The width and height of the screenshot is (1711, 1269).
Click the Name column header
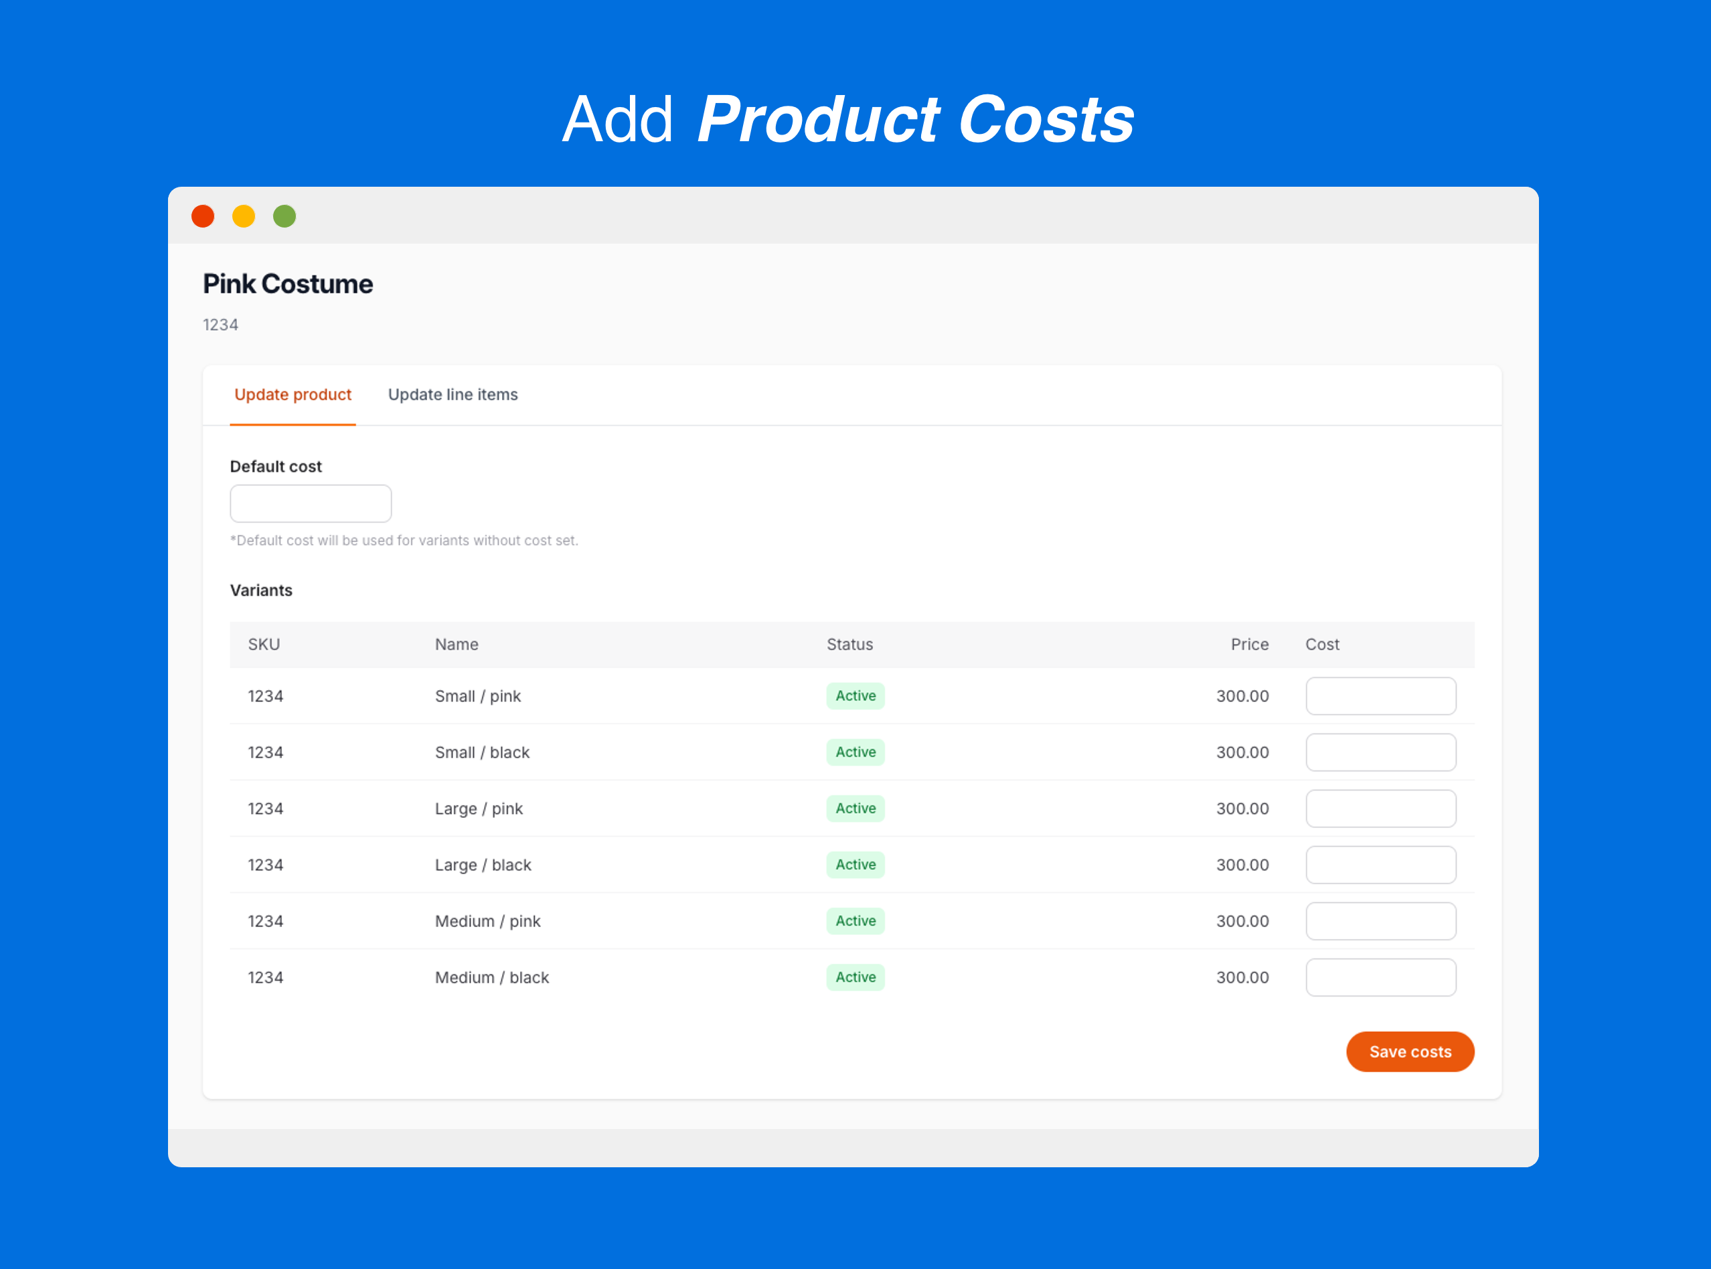point(457,645)
